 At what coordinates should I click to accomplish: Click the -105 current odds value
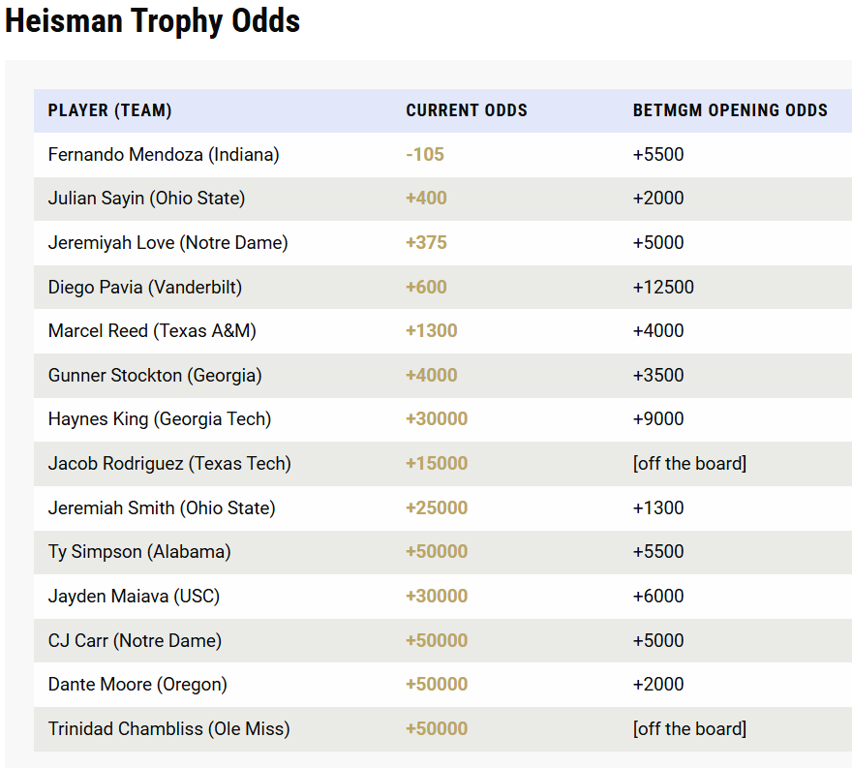(x=425, y=154)
